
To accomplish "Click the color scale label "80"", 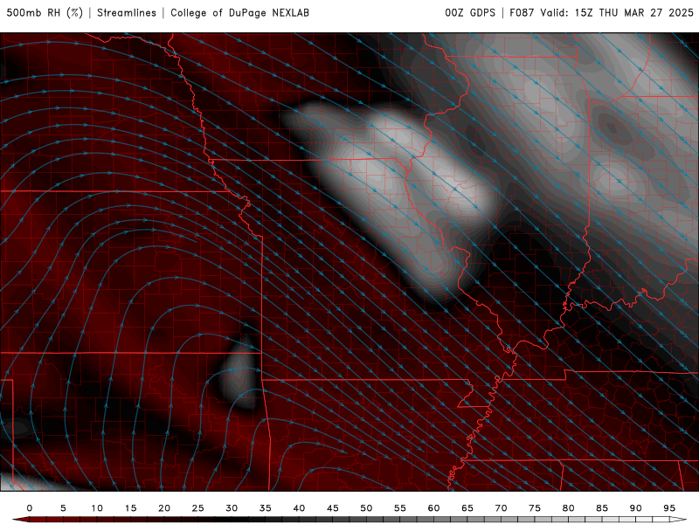I will coord(568,508).
